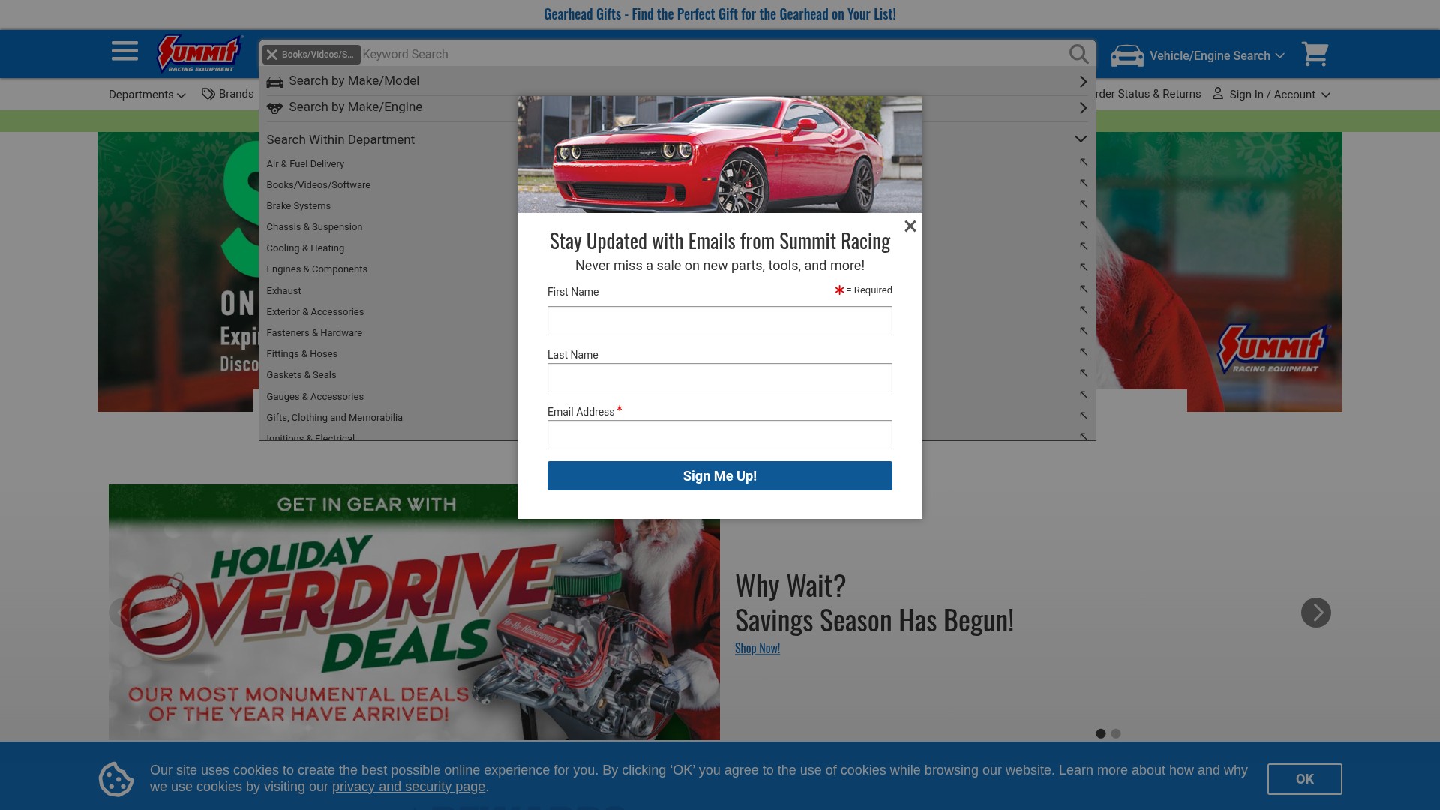
Task: Select the second carousel dot
Action: coord(1116,733)
